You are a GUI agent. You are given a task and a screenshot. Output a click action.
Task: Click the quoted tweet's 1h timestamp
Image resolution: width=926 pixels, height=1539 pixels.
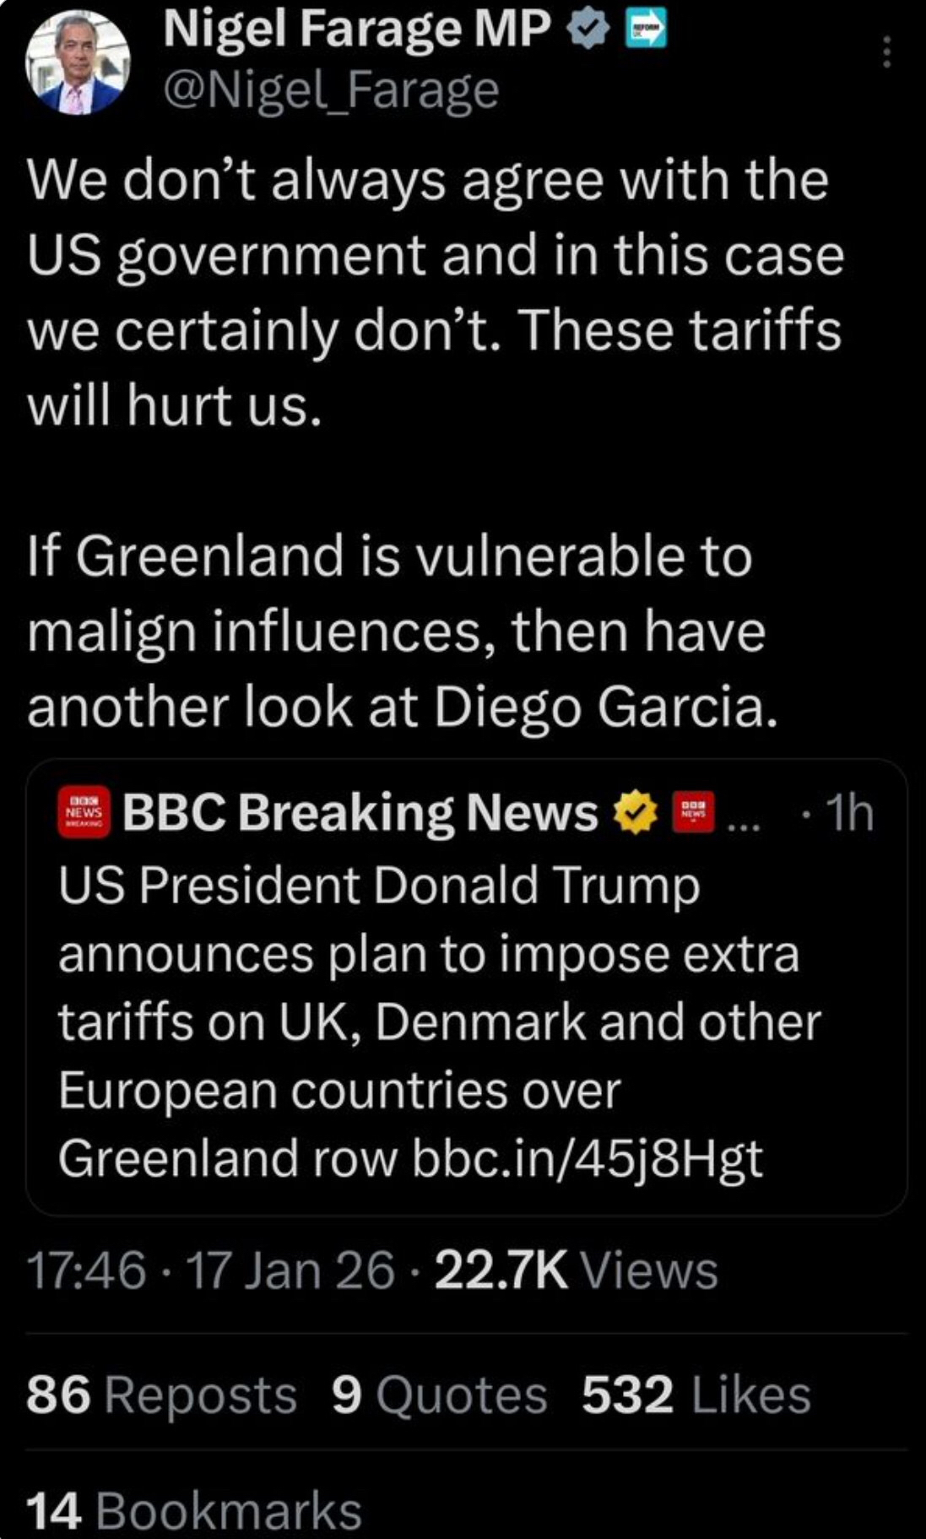847,812
